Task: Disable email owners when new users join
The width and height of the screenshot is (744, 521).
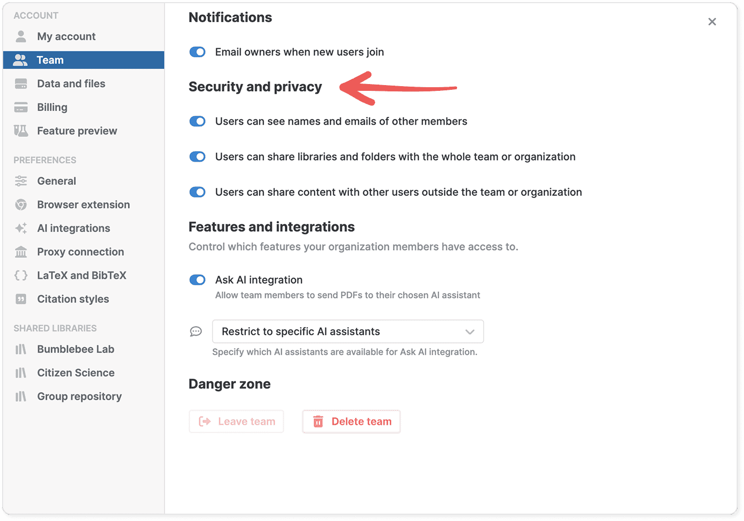Action: click(198, 52)
